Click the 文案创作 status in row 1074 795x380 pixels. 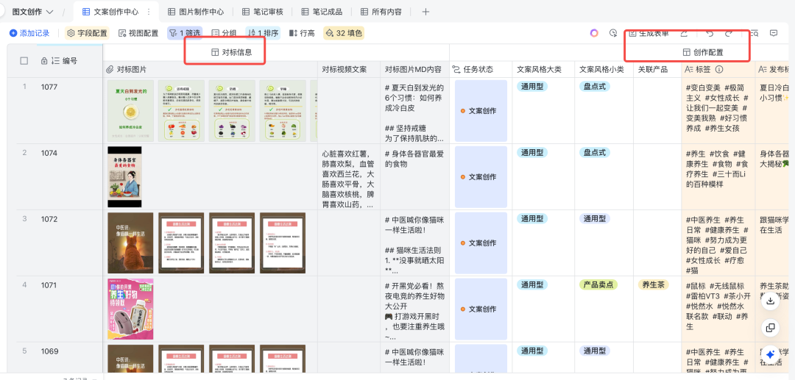click(481, 177)
